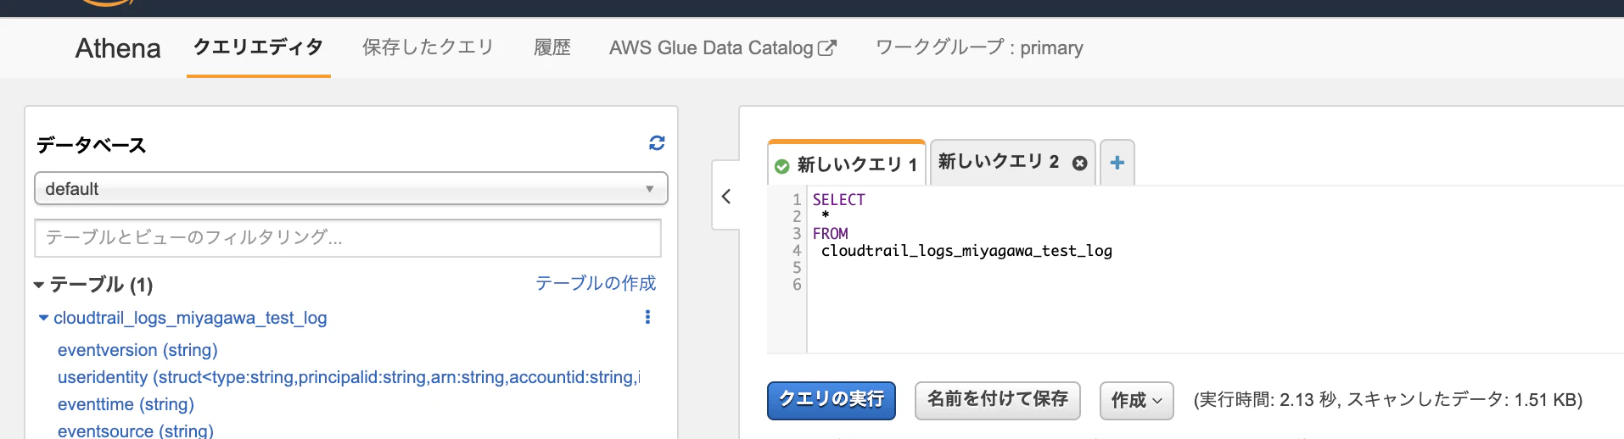Open the external link icon beside AWS Glue Data Catalog
Viewport: 1624px width, 439px height.
click(x=826, y=48)
